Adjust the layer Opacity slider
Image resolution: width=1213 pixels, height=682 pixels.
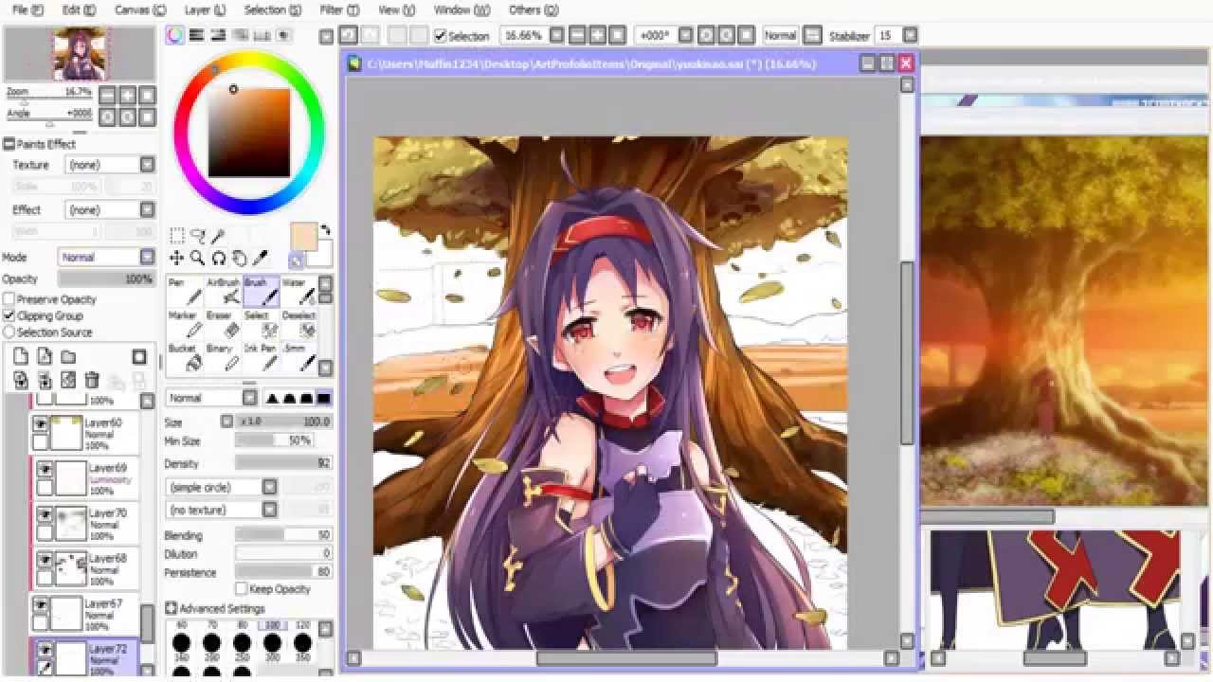click(106, 279)
